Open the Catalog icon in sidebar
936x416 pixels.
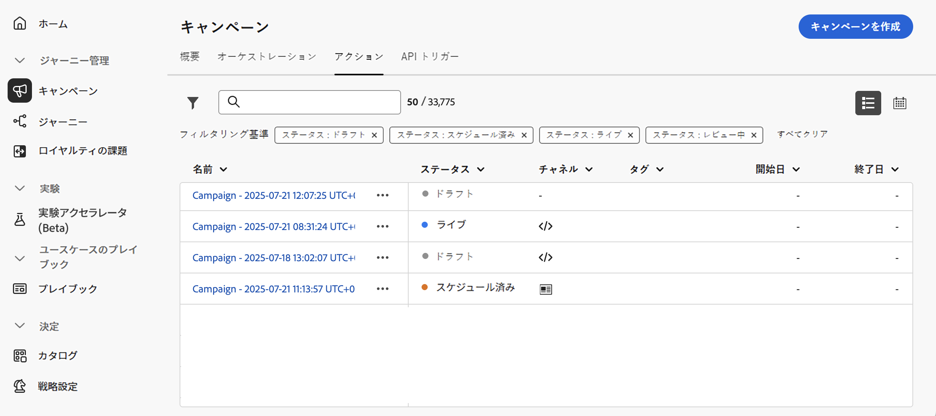(x=20, y=356)
